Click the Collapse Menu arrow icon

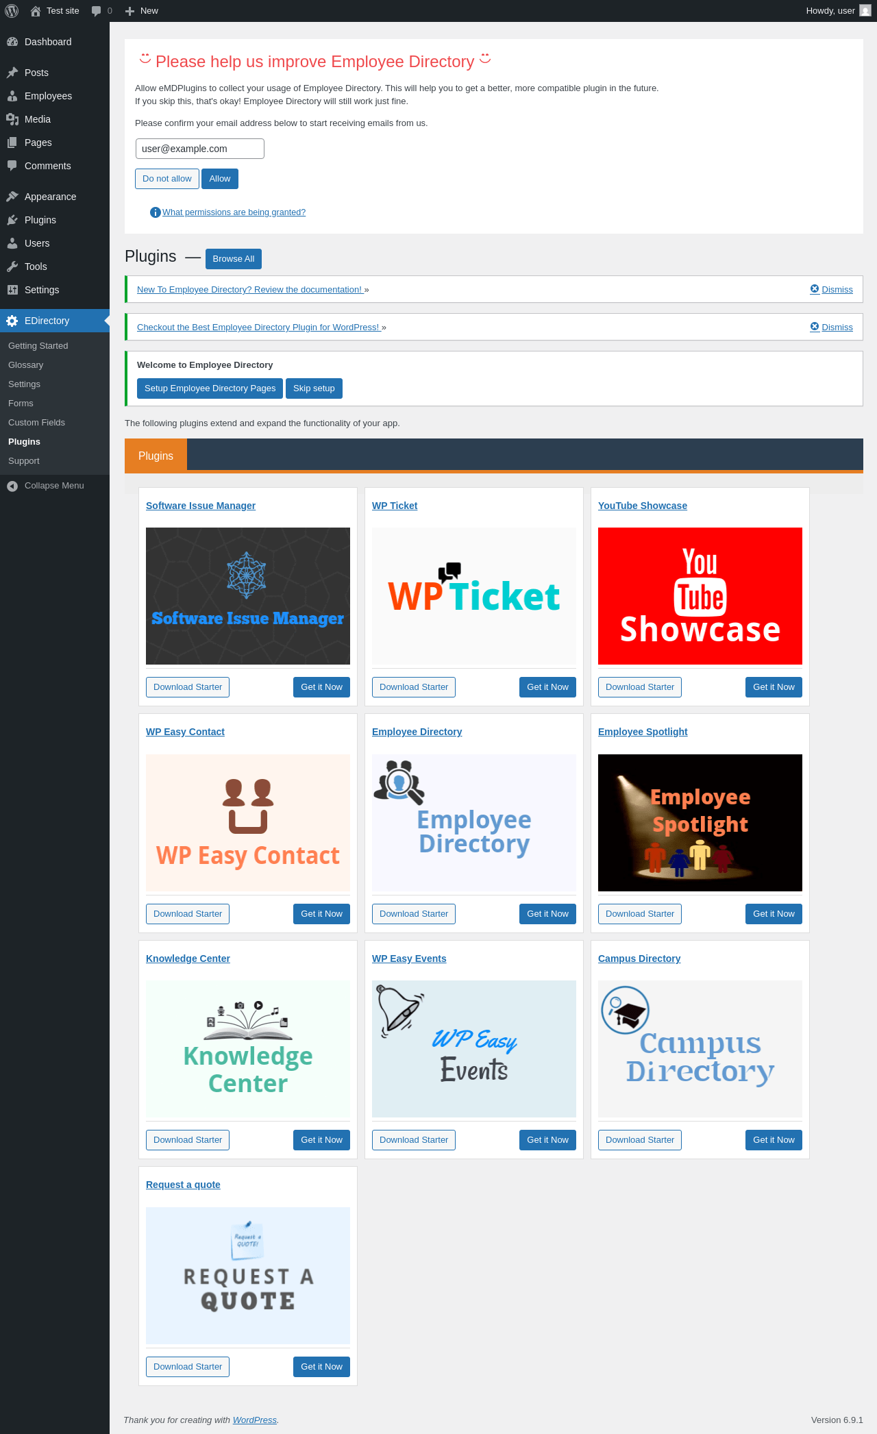[x=12, y=486]
